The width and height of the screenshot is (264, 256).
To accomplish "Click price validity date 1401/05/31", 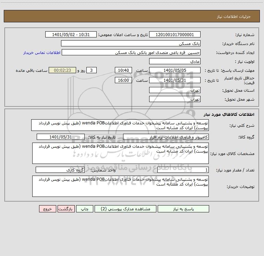I will (175, 80).
